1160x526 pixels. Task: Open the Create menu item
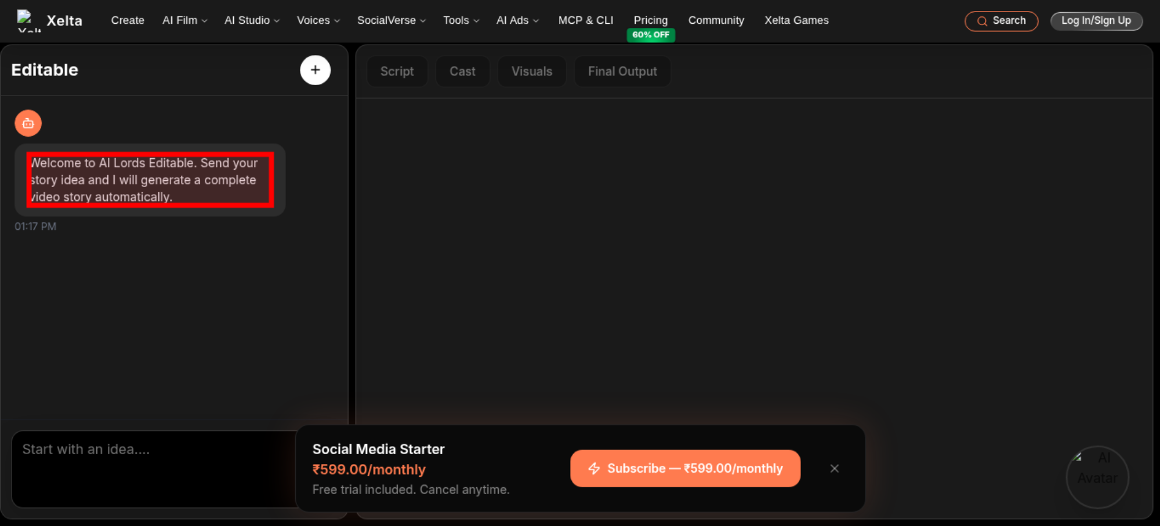pyautogui.click(x=128, y=20)
